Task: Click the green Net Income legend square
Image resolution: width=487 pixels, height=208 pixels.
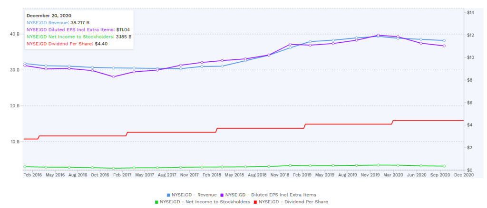Action: point(156,202)
